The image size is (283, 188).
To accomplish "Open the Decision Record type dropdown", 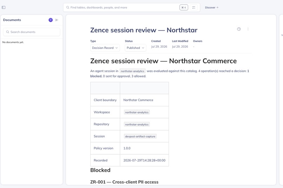I will coord(105,48).
